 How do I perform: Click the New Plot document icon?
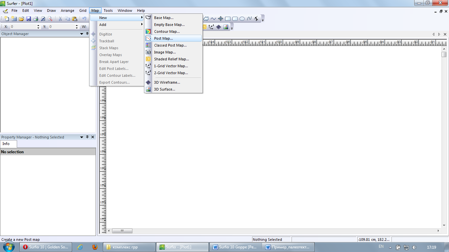[7, 18]
